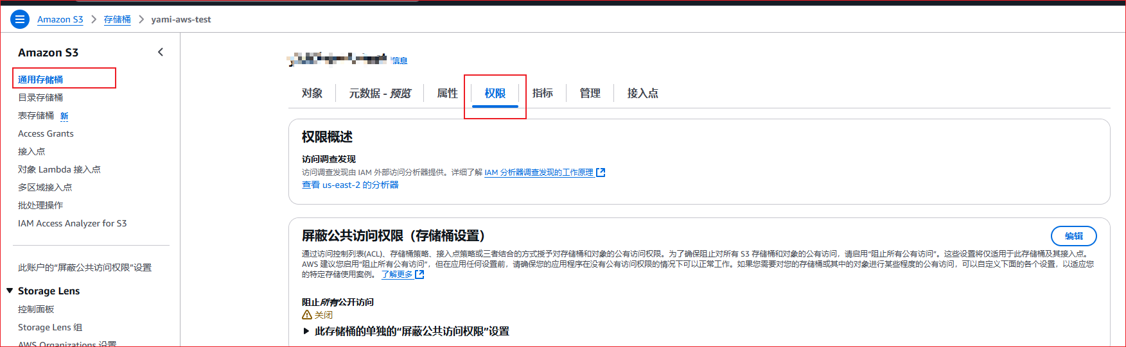Open the hamburger navigation menu
This screenshot has width=1126, height=347.
tap(20, 19)
